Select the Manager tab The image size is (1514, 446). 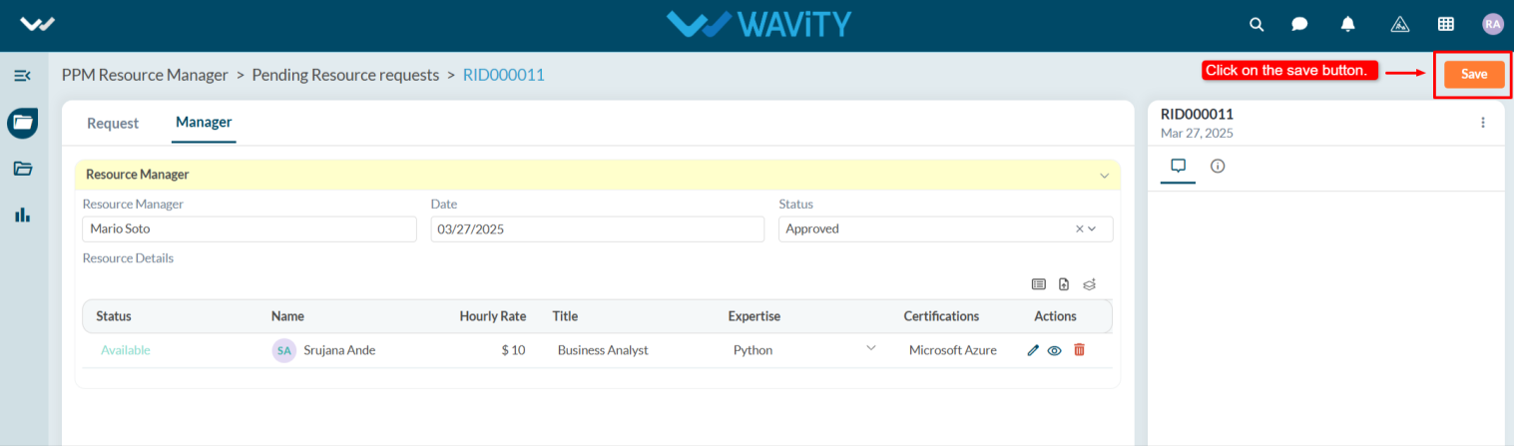(x=204, y=123)
